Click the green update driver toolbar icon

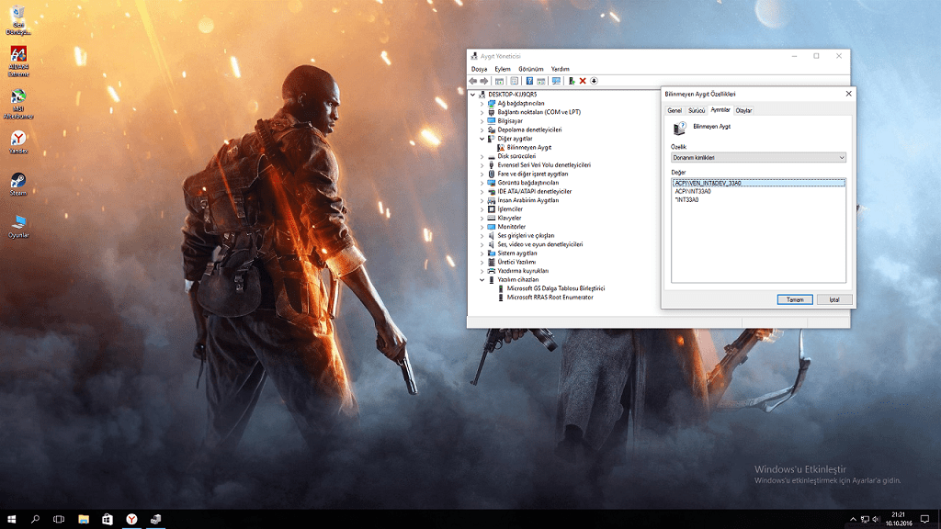point(572,81)
